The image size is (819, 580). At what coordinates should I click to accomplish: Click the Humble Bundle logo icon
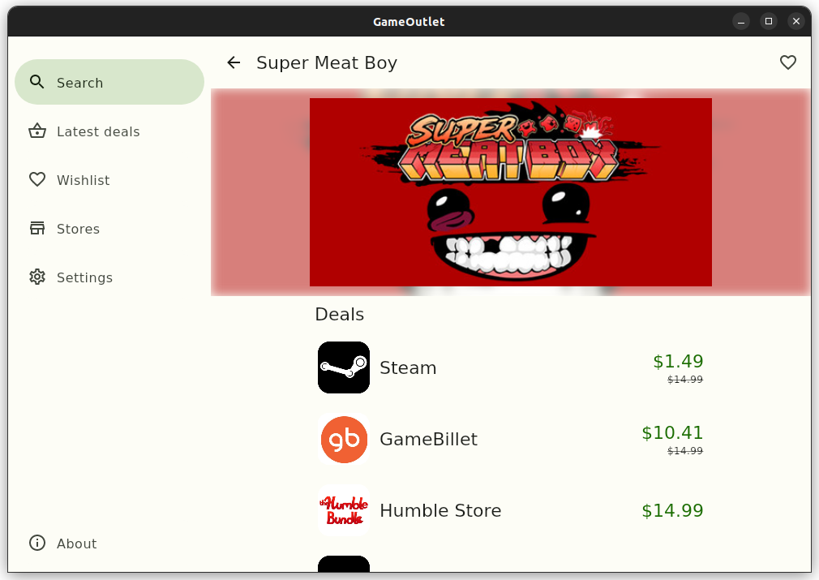pos(344,510)
